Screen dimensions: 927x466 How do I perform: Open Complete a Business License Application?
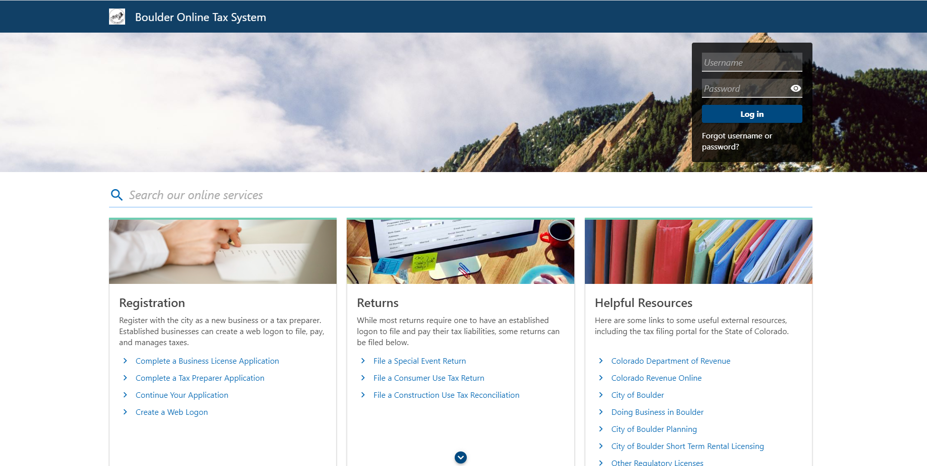point(207,361)
